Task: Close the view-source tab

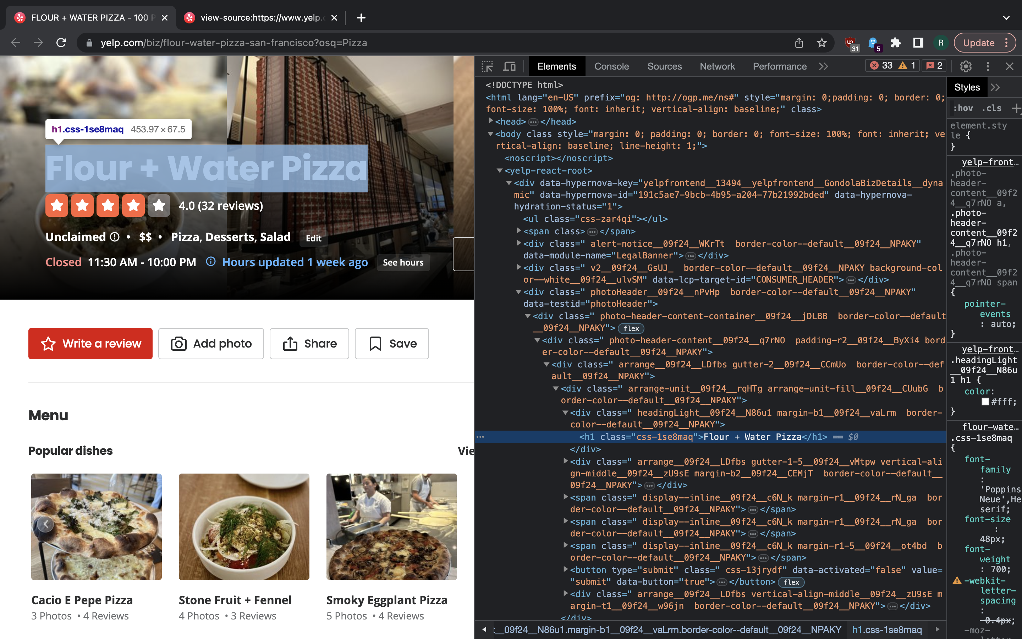Action: 334,18
